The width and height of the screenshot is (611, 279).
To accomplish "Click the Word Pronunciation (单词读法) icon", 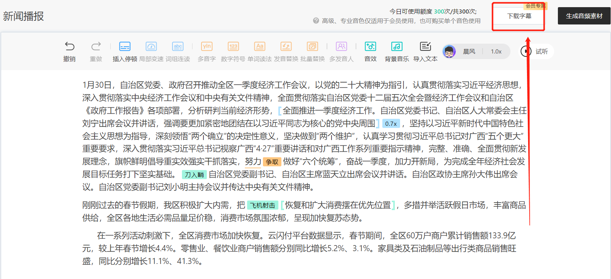I will 260,47.
